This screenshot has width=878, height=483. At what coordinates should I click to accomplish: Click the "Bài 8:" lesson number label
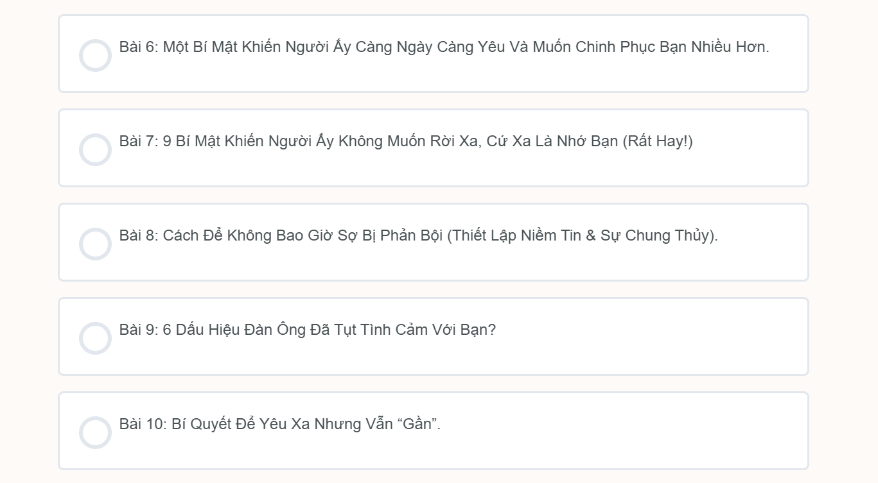pos(138,236)
